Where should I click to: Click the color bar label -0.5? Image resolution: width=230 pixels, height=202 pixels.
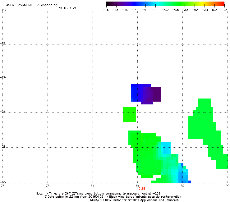point(185,10)
